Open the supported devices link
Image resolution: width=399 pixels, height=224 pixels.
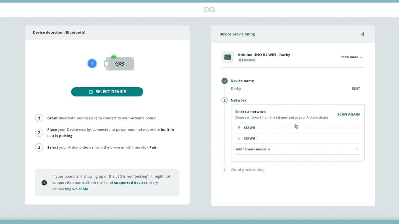[131, 183]
